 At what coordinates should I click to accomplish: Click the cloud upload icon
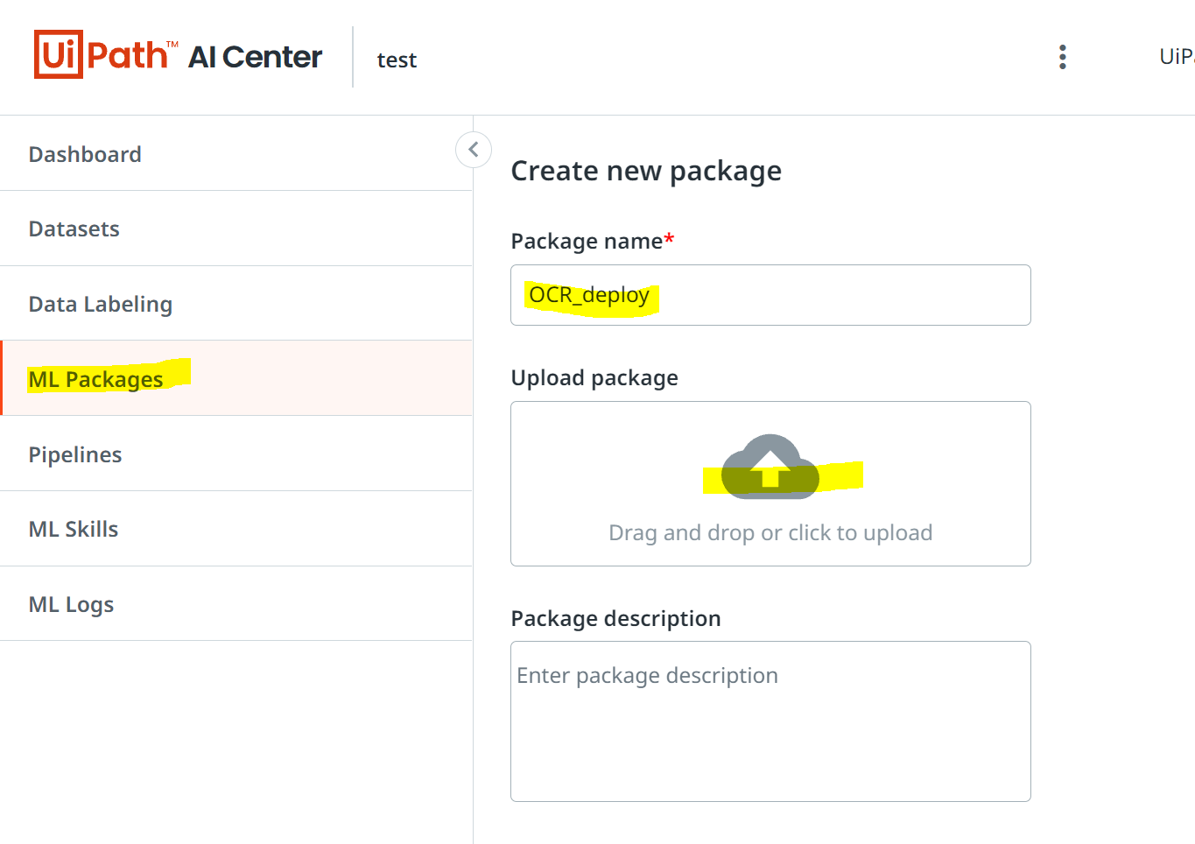pyautogui.click(x=770, y=468)
